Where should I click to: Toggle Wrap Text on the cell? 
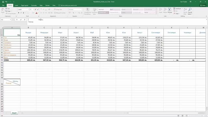click(x=58, y=9)
